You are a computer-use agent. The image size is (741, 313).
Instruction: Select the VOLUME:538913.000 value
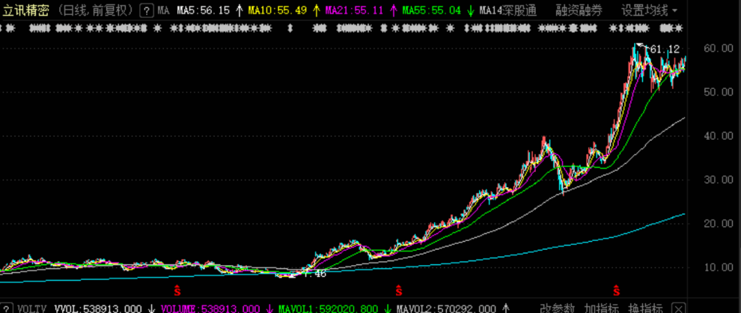pos(211,309)
